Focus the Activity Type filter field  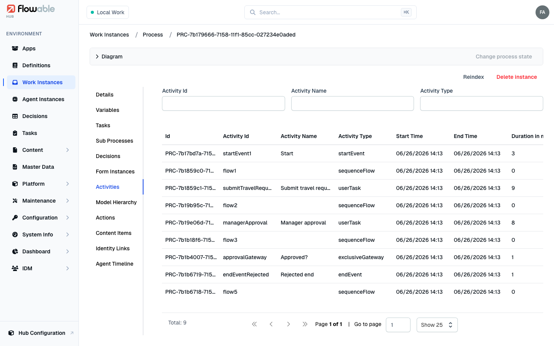482,103
